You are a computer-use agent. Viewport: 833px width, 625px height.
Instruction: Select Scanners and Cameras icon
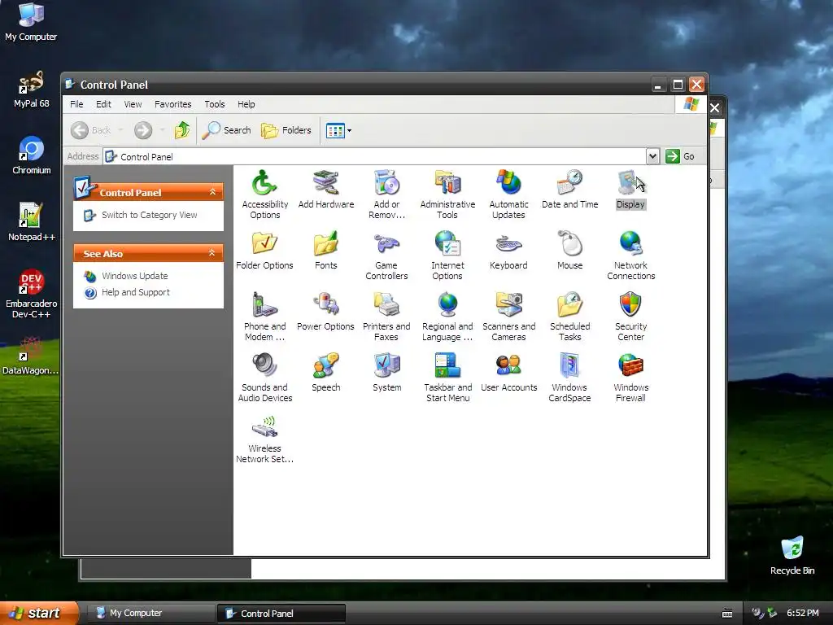coord(508,305)
